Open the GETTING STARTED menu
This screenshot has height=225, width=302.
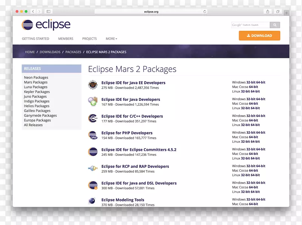tap(35, 38)
